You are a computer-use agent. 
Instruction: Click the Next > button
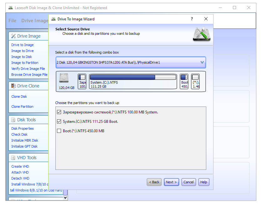pos(172,182)
